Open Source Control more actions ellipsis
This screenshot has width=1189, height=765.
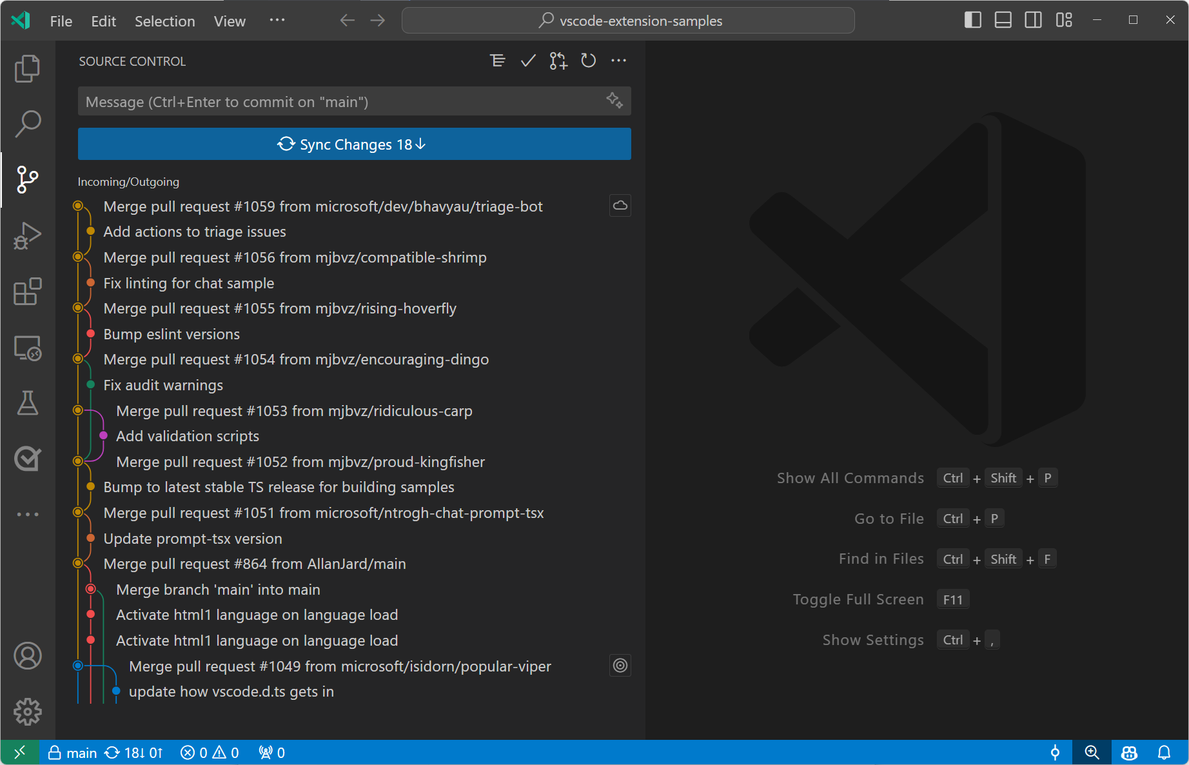tap(618, 61)
